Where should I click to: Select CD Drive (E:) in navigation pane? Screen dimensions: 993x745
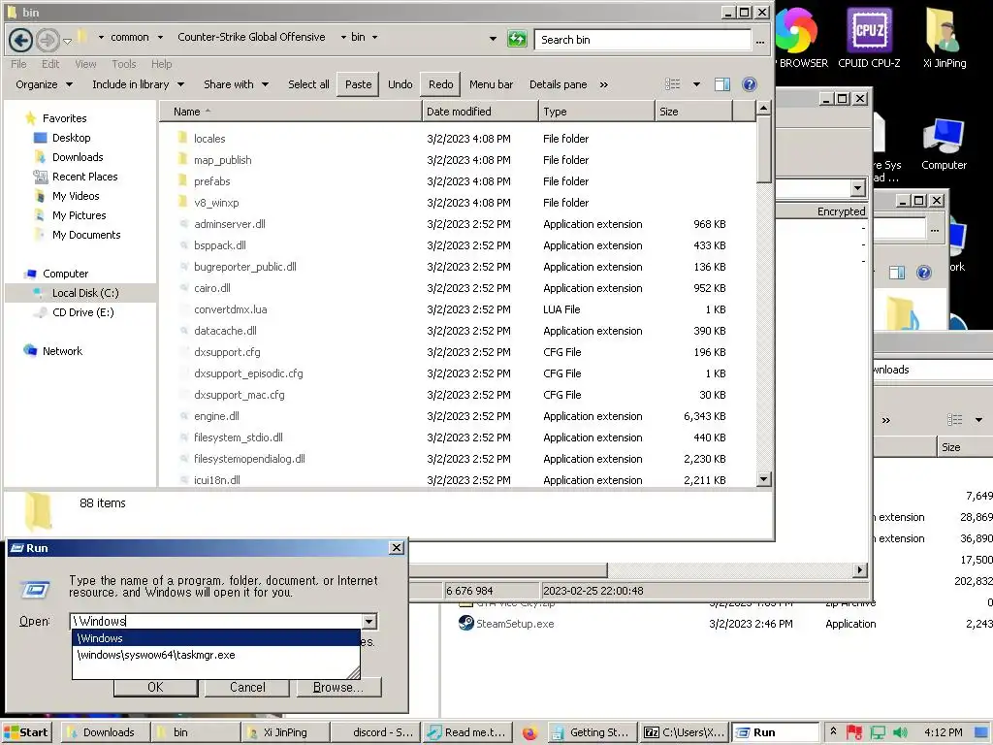click(x=83, y=312)
